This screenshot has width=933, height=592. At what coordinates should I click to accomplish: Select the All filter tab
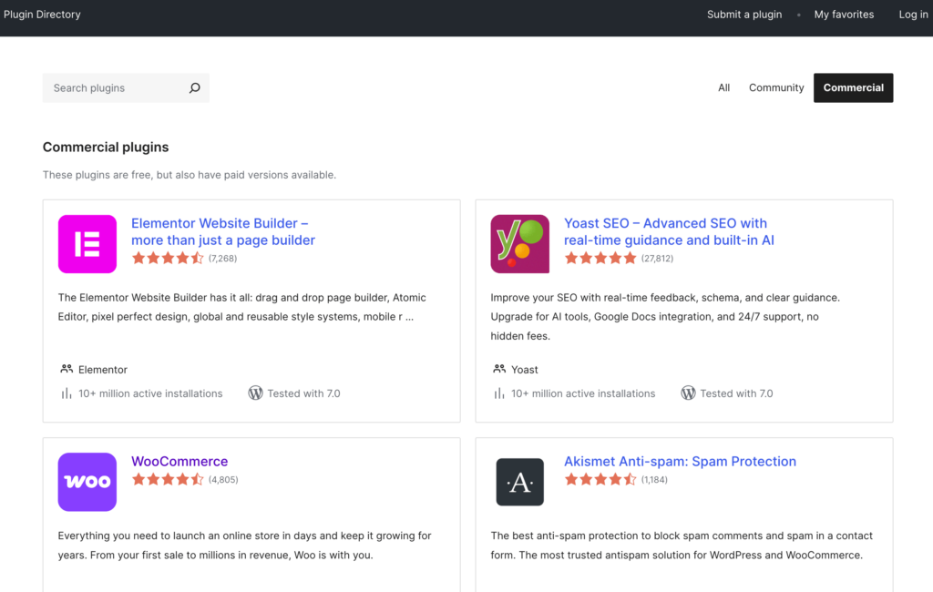[723, 87]
